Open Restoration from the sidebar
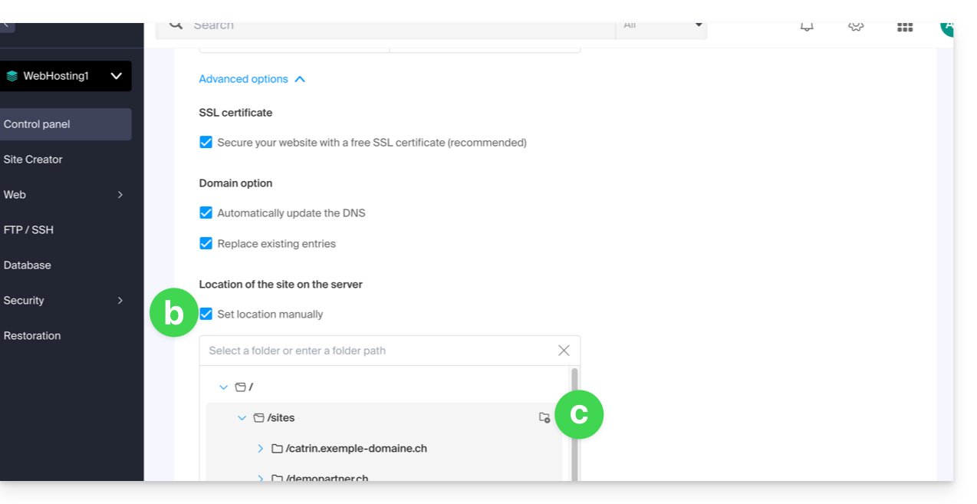977x504 pixels. pyautogui.click(x=32, y=336)
